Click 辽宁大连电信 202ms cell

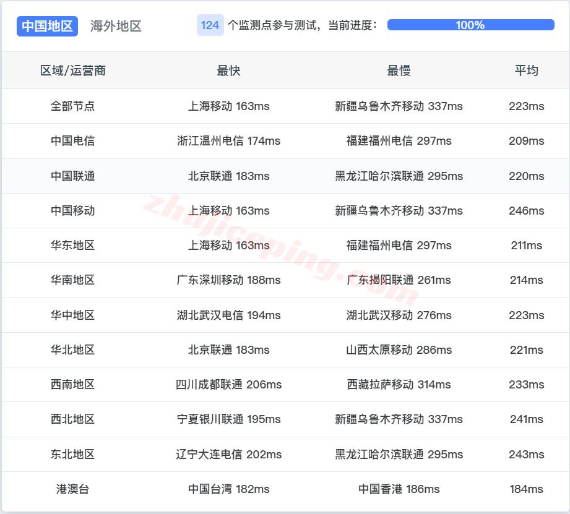(228, 454)
